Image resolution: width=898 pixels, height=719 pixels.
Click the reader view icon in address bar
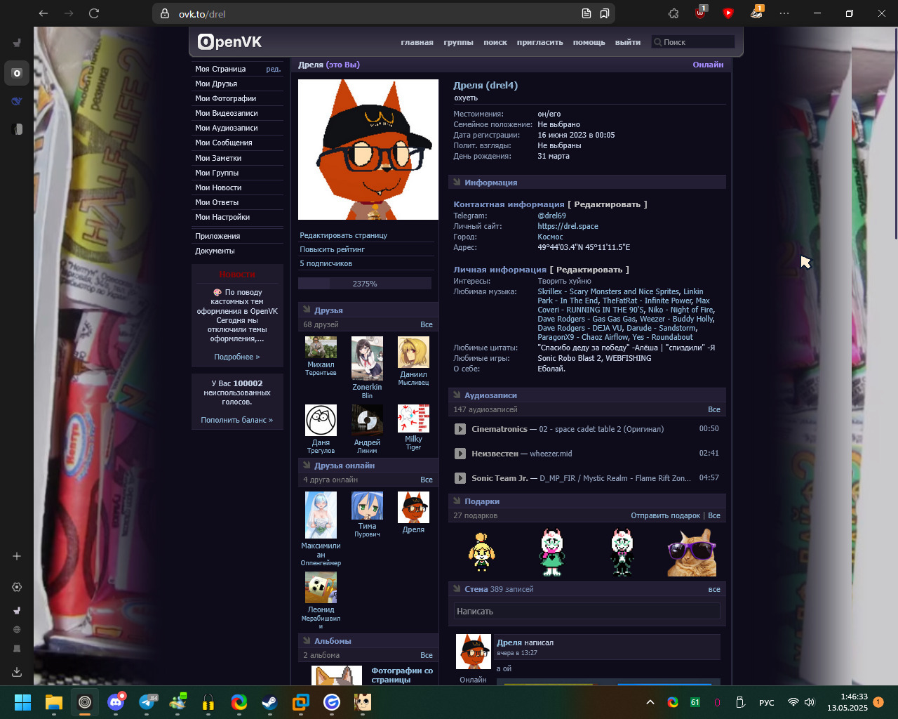pyautogui.click(x=587, y=13)
